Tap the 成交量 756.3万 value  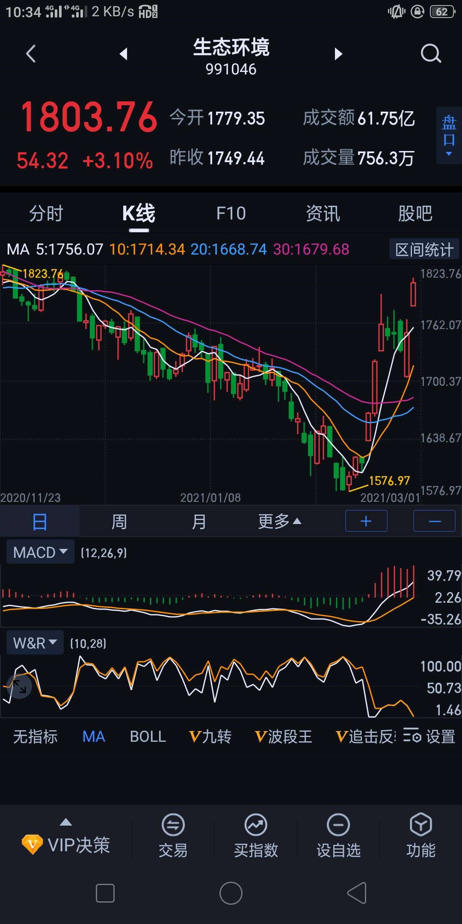pos(386,158)
